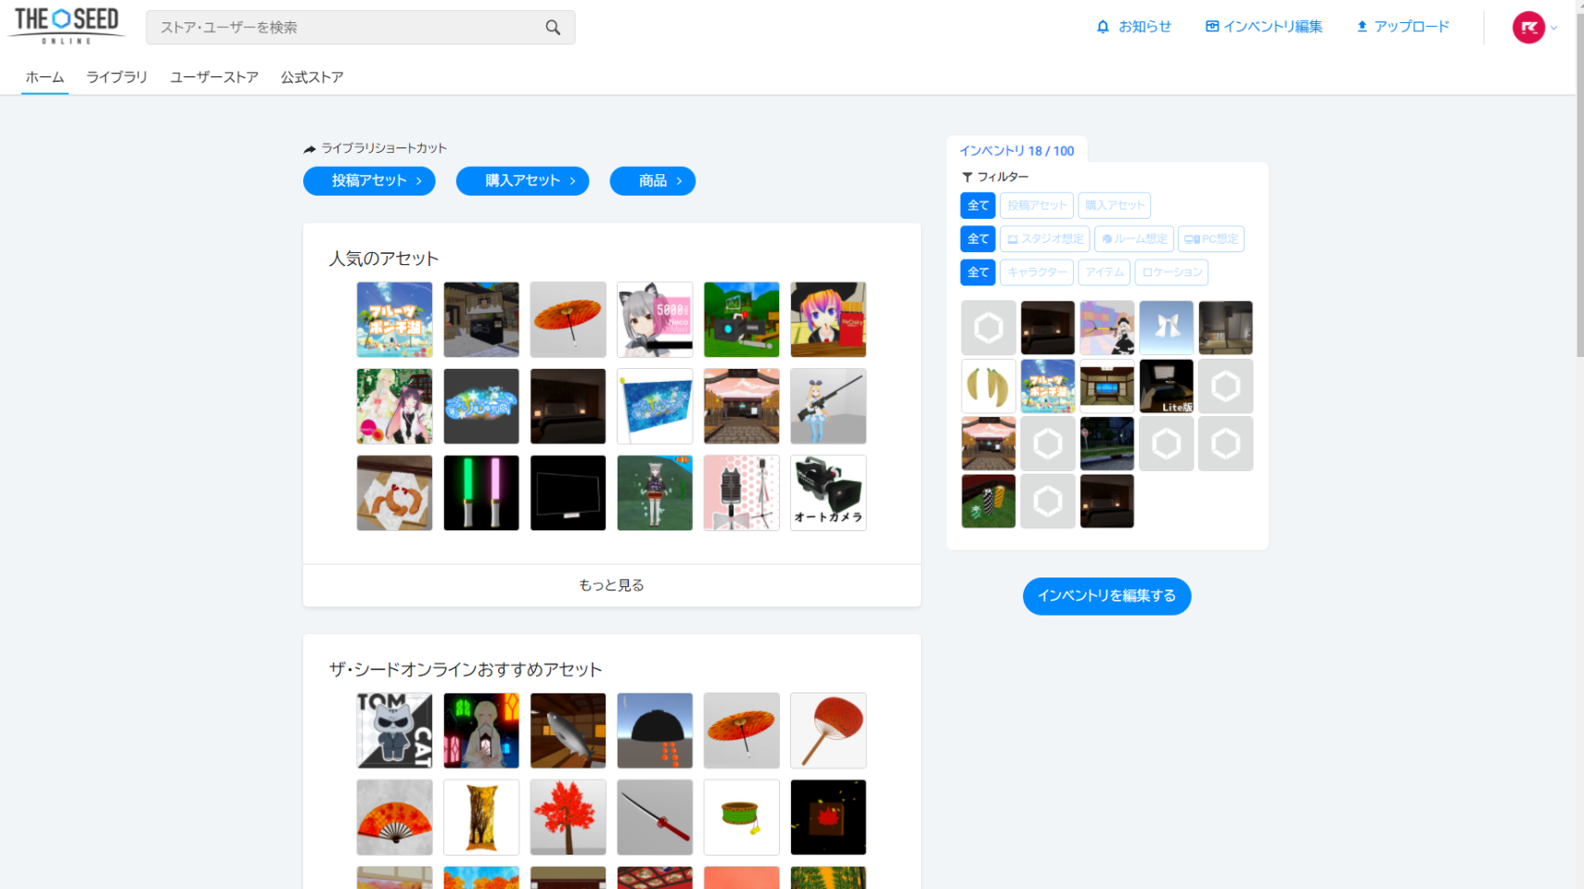Open the ライブラリ tab
Screen dimensions: 1584x889
[x=117, y=77]
